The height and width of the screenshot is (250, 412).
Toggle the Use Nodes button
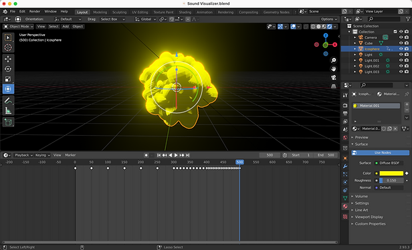tap(380, 152)
